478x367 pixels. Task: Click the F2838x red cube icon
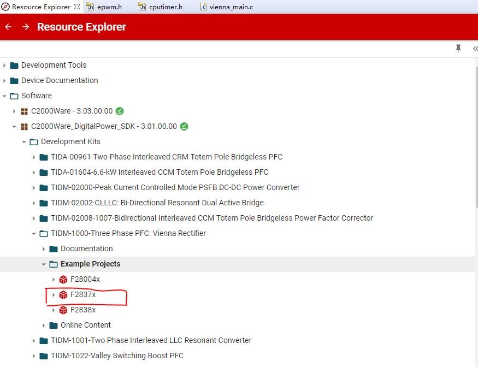coord(63,310)
